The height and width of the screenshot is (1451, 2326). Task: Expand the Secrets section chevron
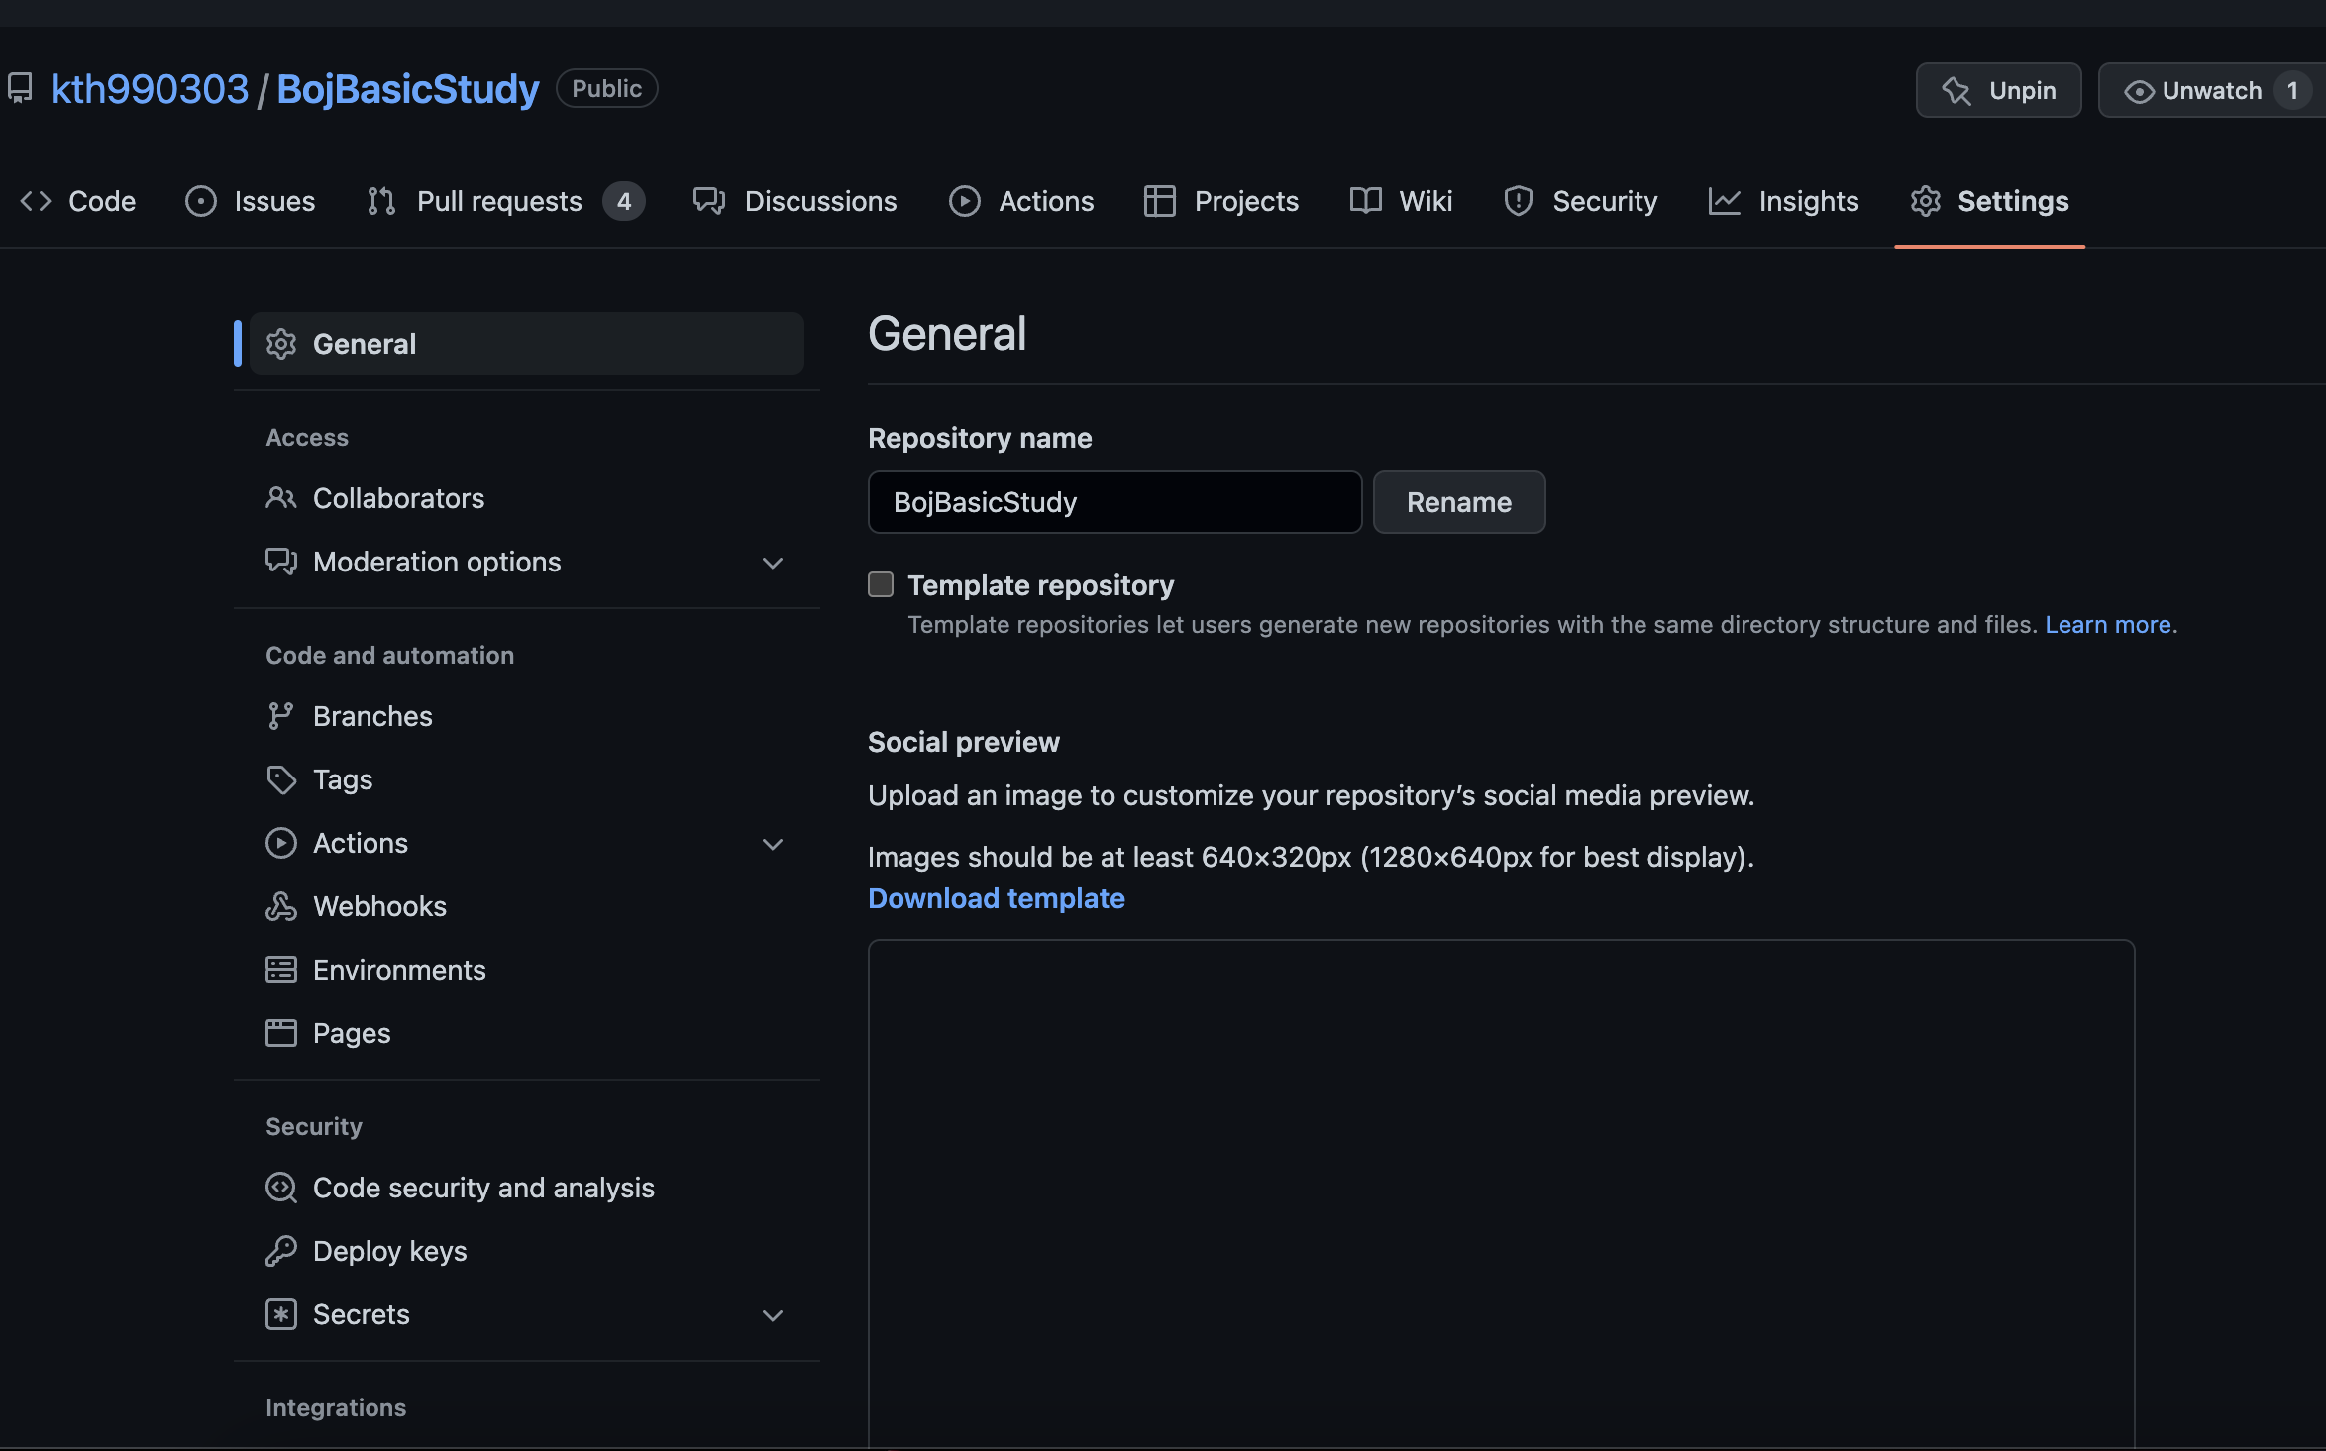[x=773, y=1315]
